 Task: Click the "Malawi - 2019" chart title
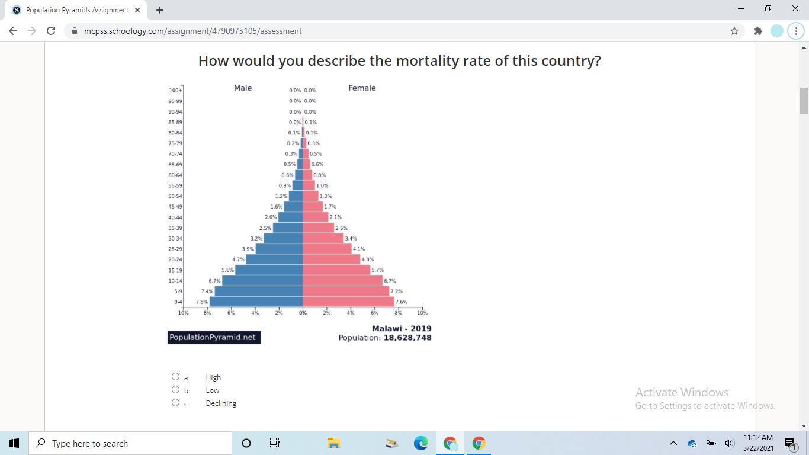click(x=402, y=328)
